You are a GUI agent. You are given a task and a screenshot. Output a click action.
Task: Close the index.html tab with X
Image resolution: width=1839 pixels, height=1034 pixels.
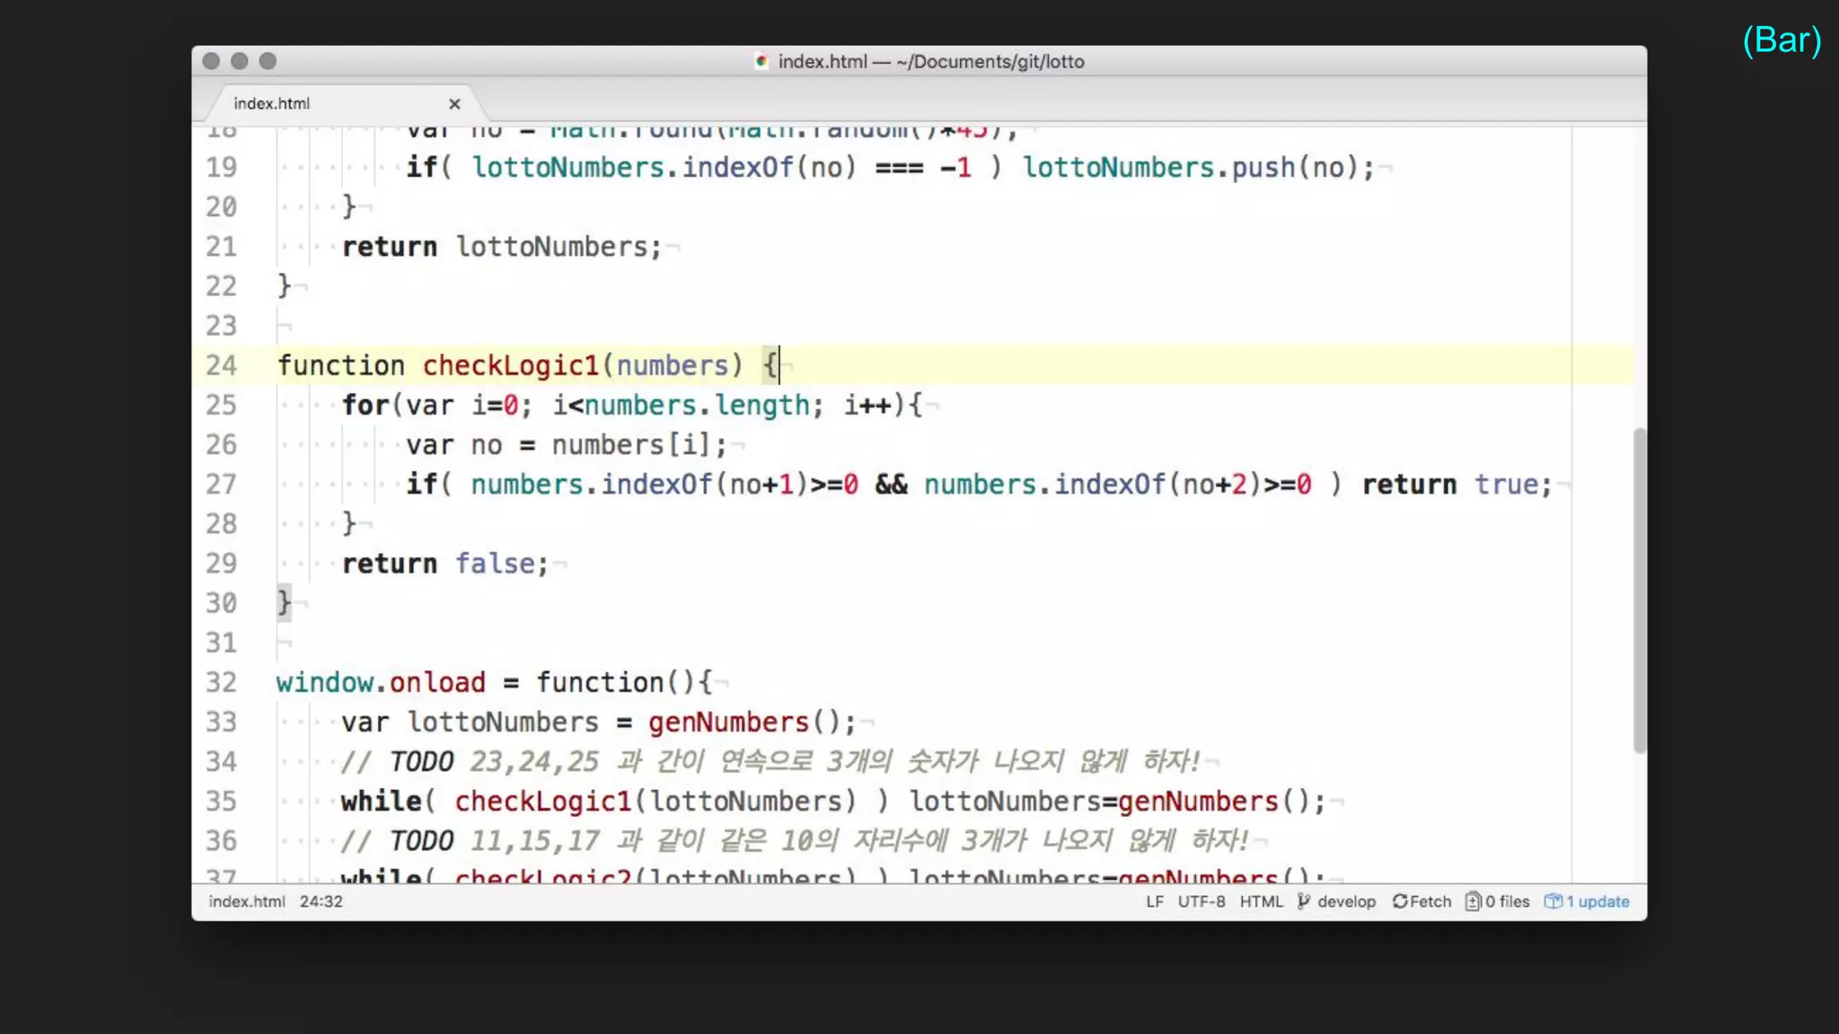click(454, 104)
